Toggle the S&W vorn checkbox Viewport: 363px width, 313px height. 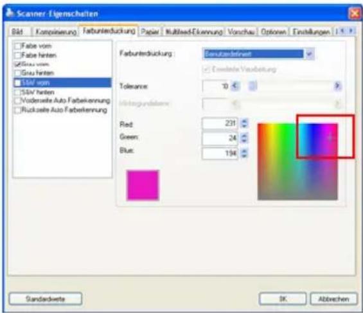pyautogui.click(x=17, y=83)
